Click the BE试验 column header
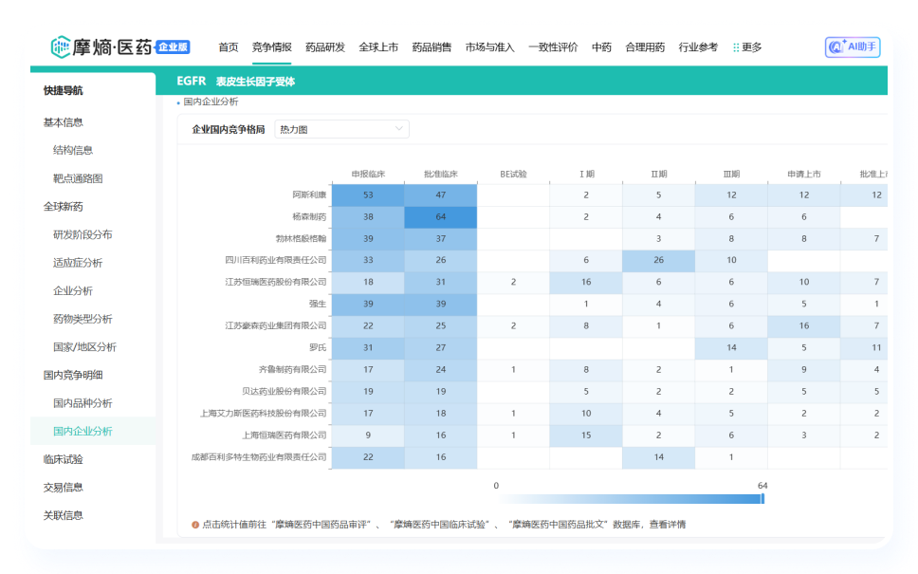This screenshot has width=918, height=574. click(513, 174)
